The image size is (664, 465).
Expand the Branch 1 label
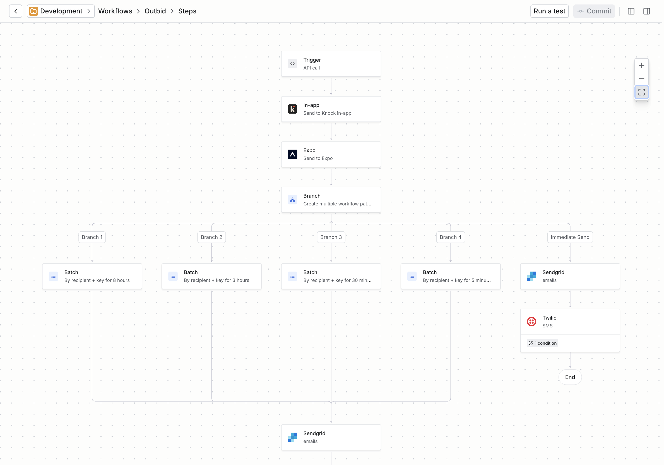click(92, 237)
